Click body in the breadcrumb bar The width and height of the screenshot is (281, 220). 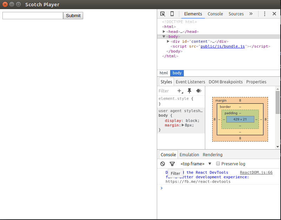[x=177, y=73]
